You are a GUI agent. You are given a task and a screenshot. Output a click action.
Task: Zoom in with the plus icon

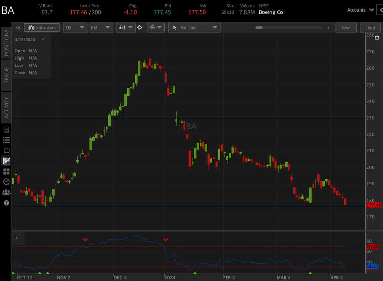click(329, 28)
